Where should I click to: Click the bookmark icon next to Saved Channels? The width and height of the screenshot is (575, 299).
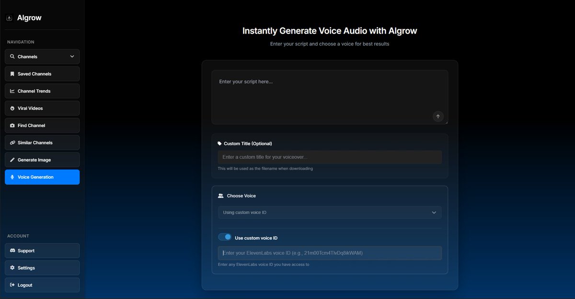[12, 73]
